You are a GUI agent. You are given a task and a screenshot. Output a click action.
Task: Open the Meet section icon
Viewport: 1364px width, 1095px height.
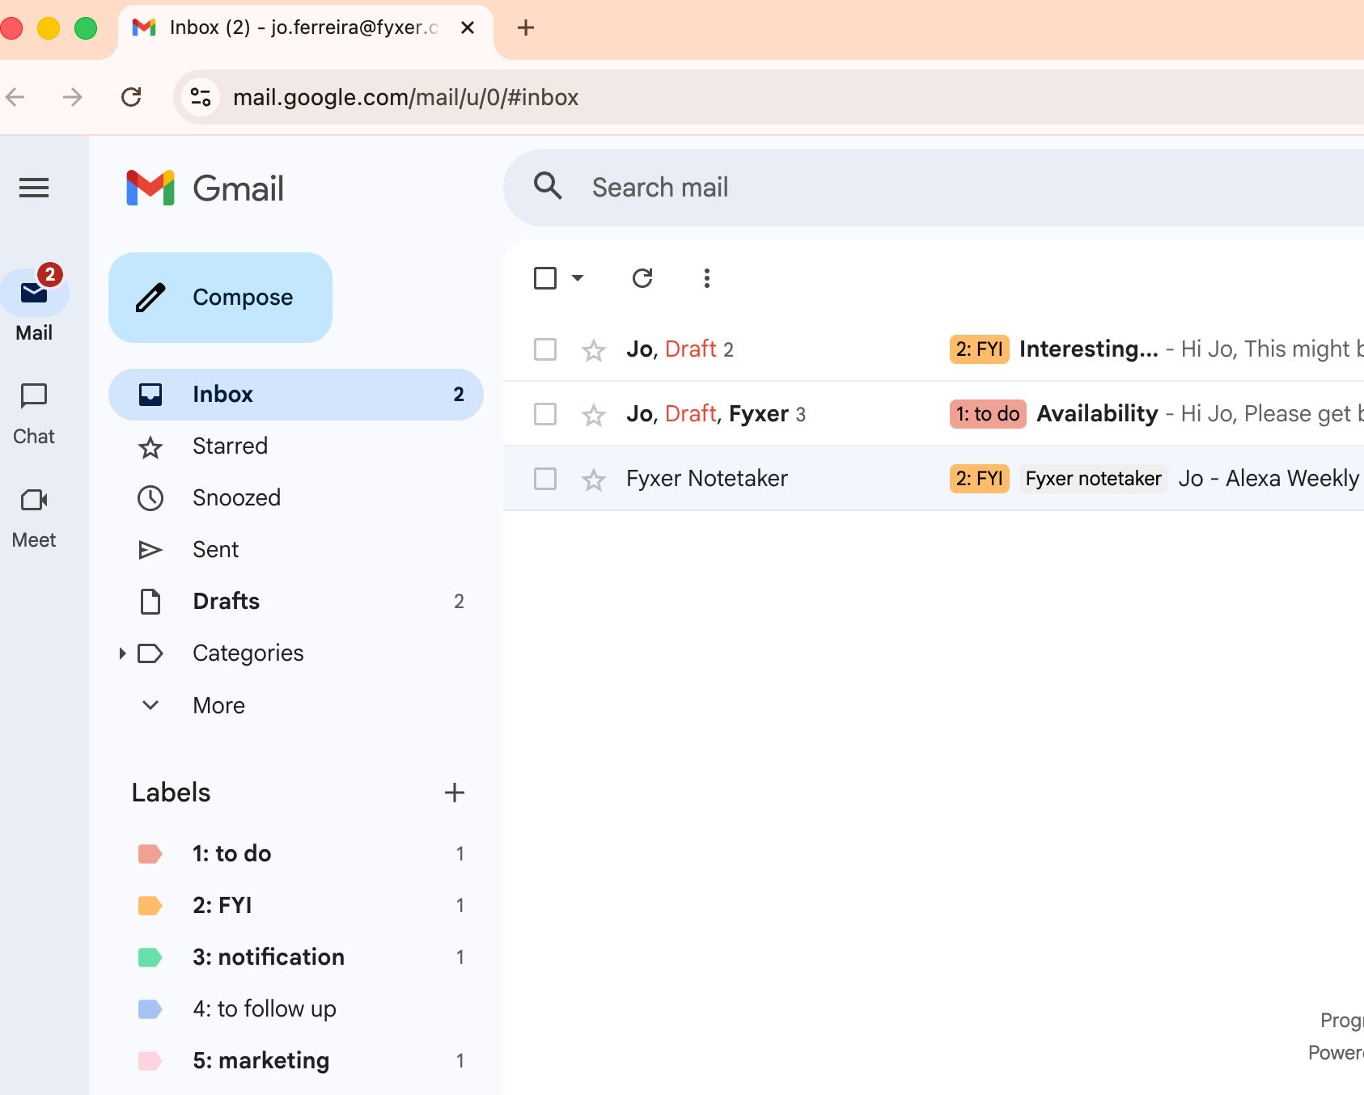pyautogui.click(x=34, y=500)
